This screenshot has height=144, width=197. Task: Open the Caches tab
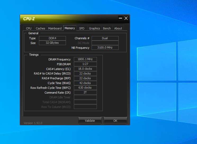[41, 28]
